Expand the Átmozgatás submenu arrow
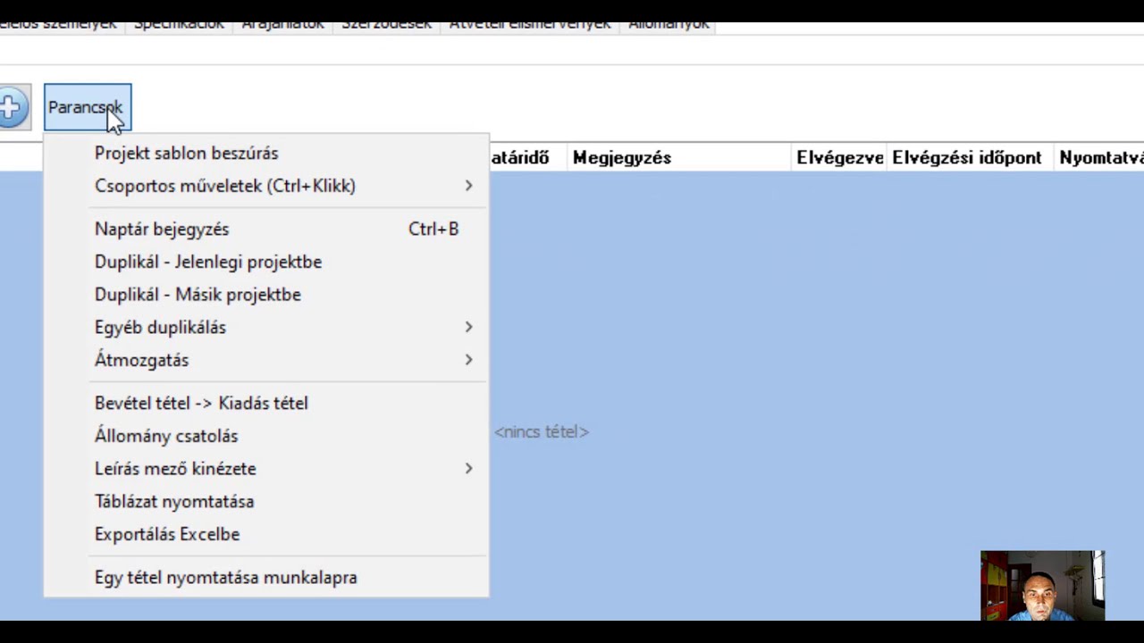 (x=468, y=360)
